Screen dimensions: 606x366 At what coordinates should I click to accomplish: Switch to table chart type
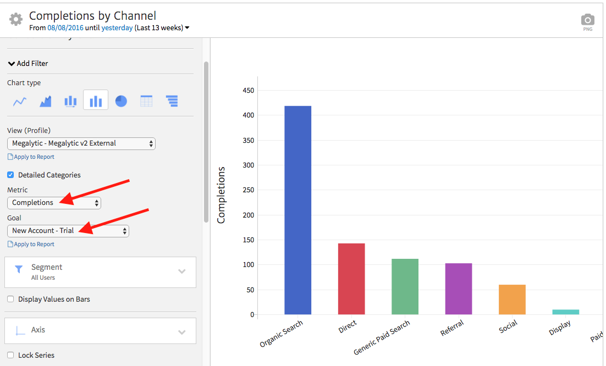point(146,102)
